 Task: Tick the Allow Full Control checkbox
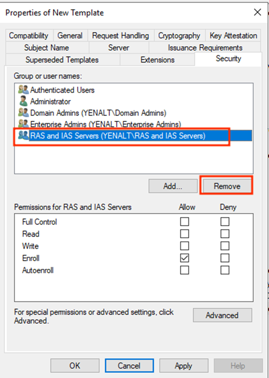click(x=184, y=222)
